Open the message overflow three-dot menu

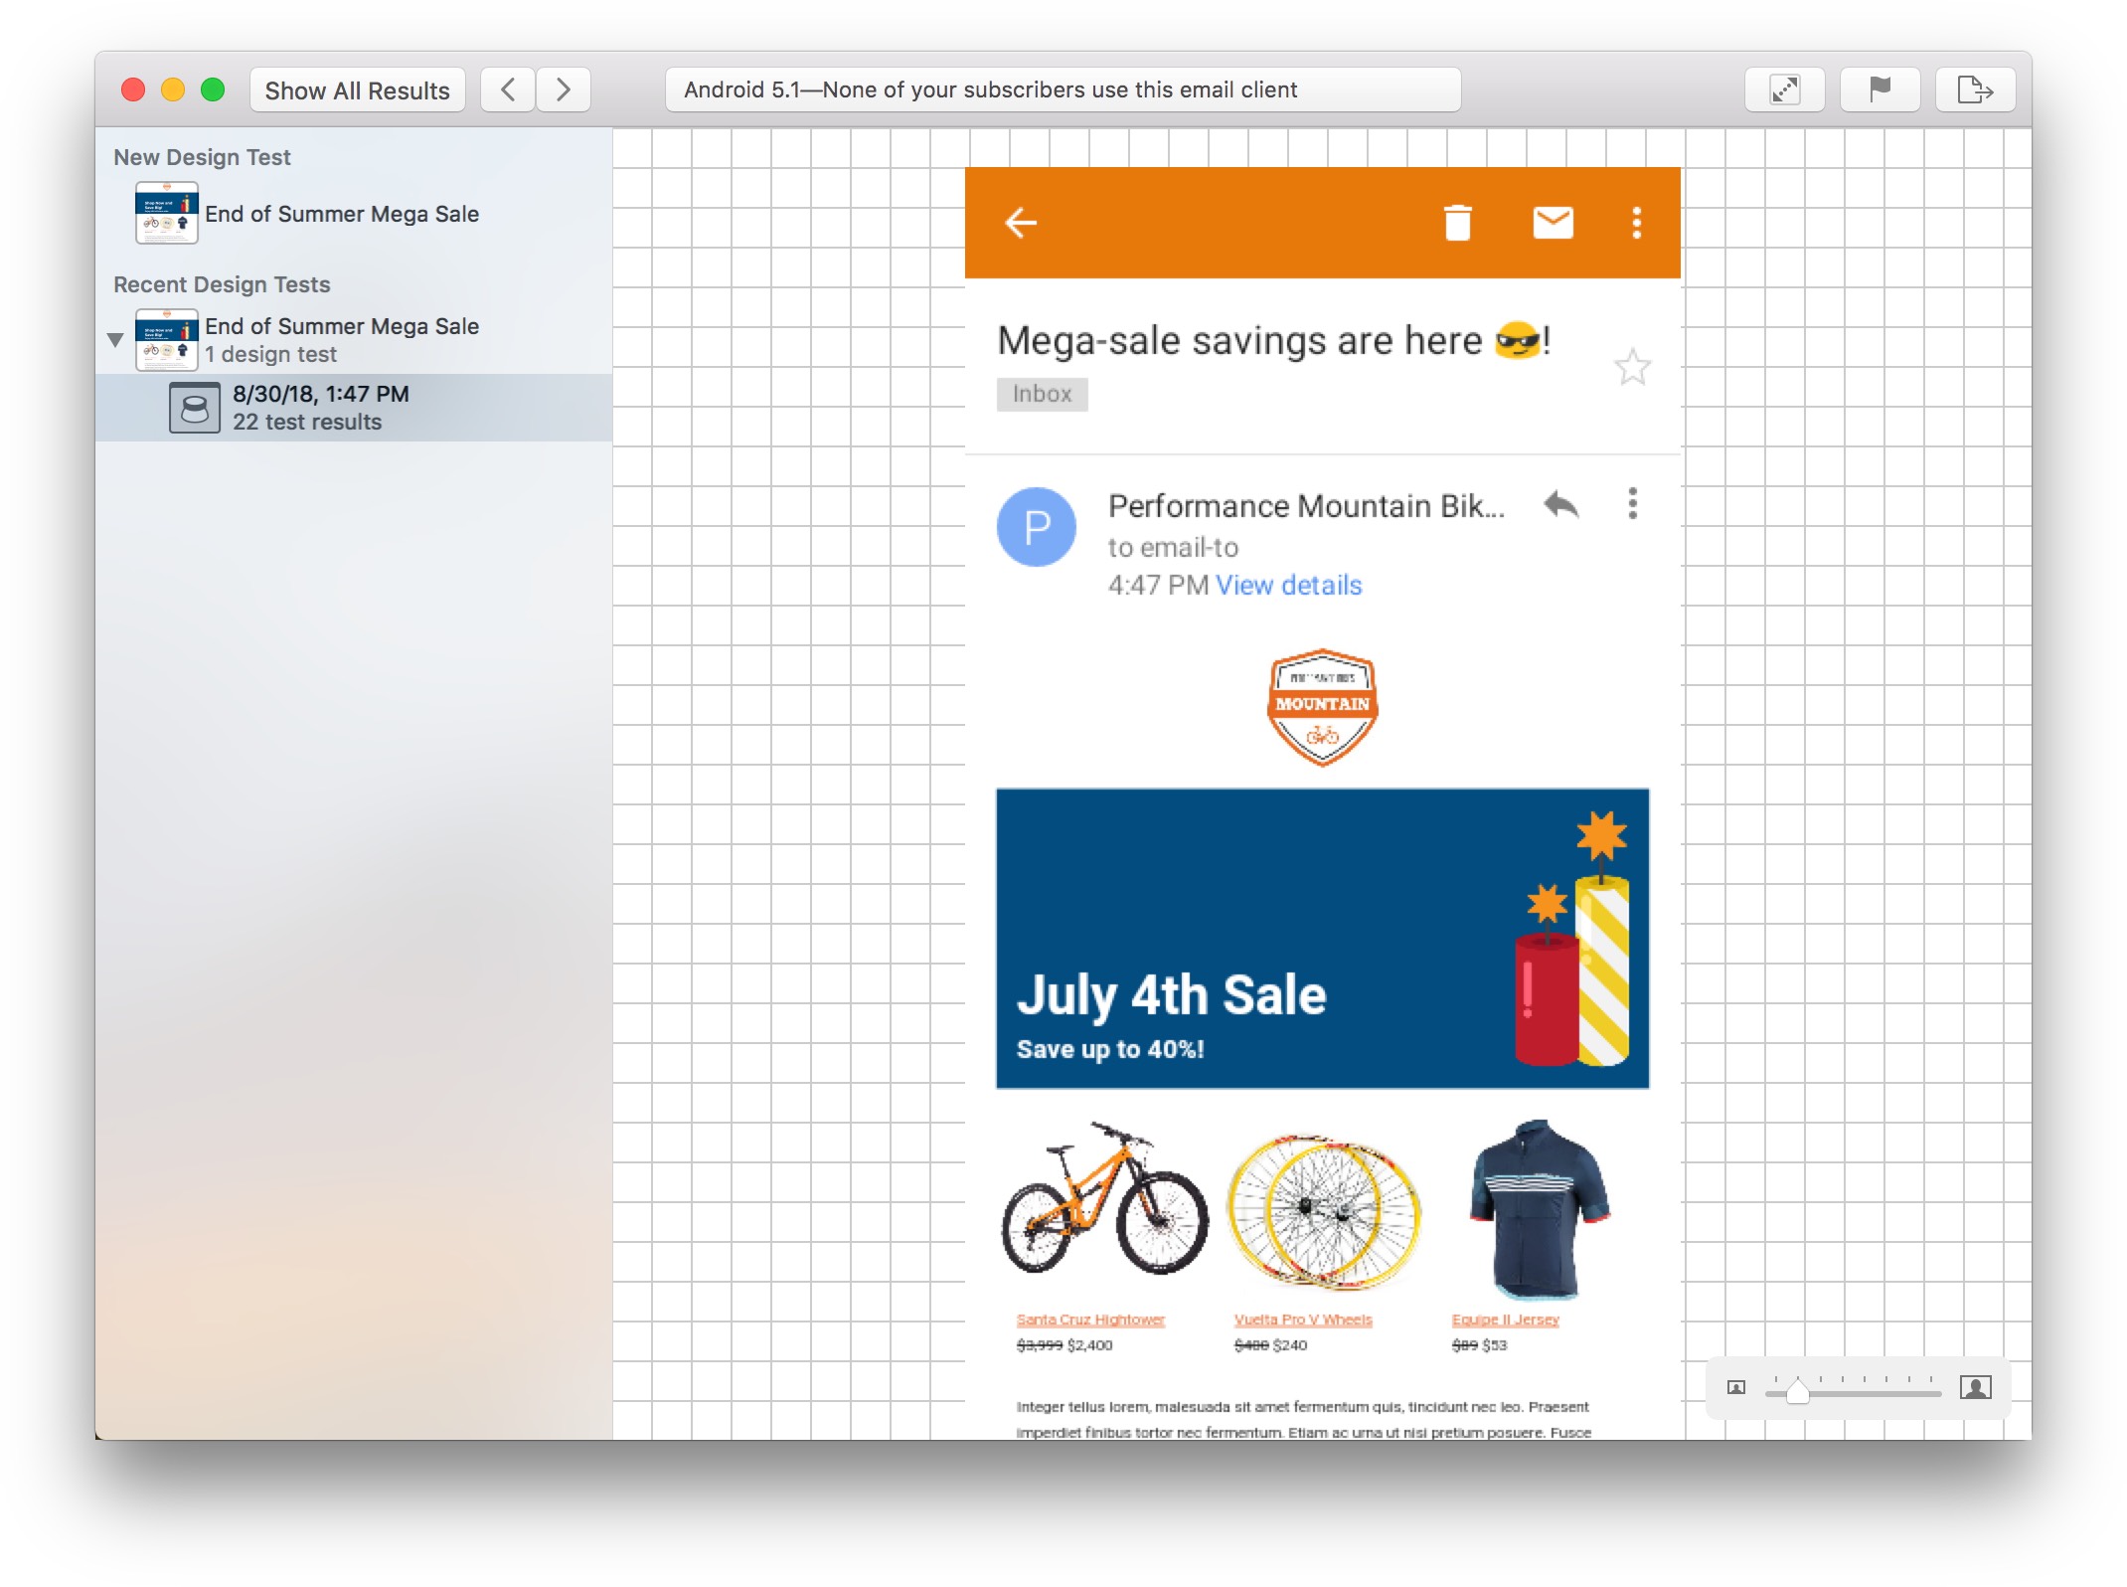tap(1632, 504)
